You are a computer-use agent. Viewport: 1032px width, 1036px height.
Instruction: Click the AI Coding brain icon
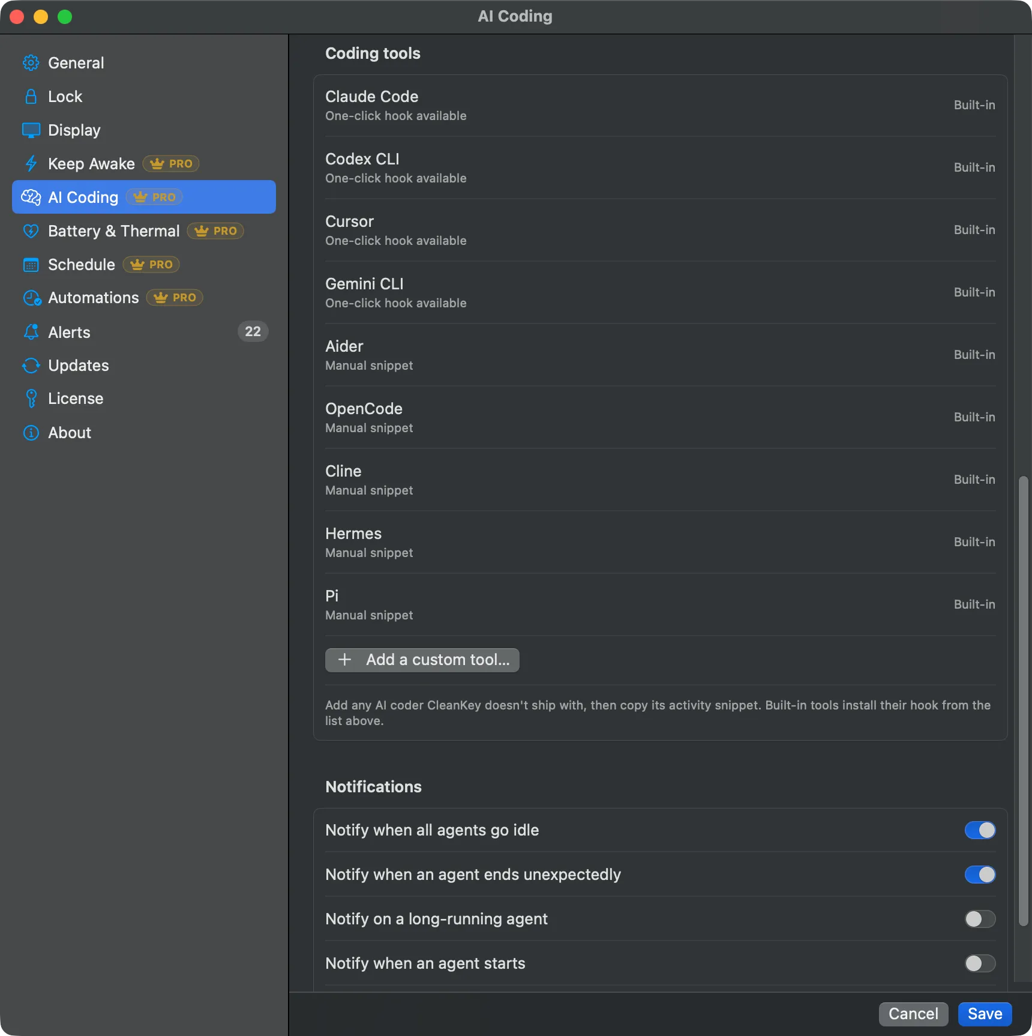pyautogui.click(x=31, y=197)
